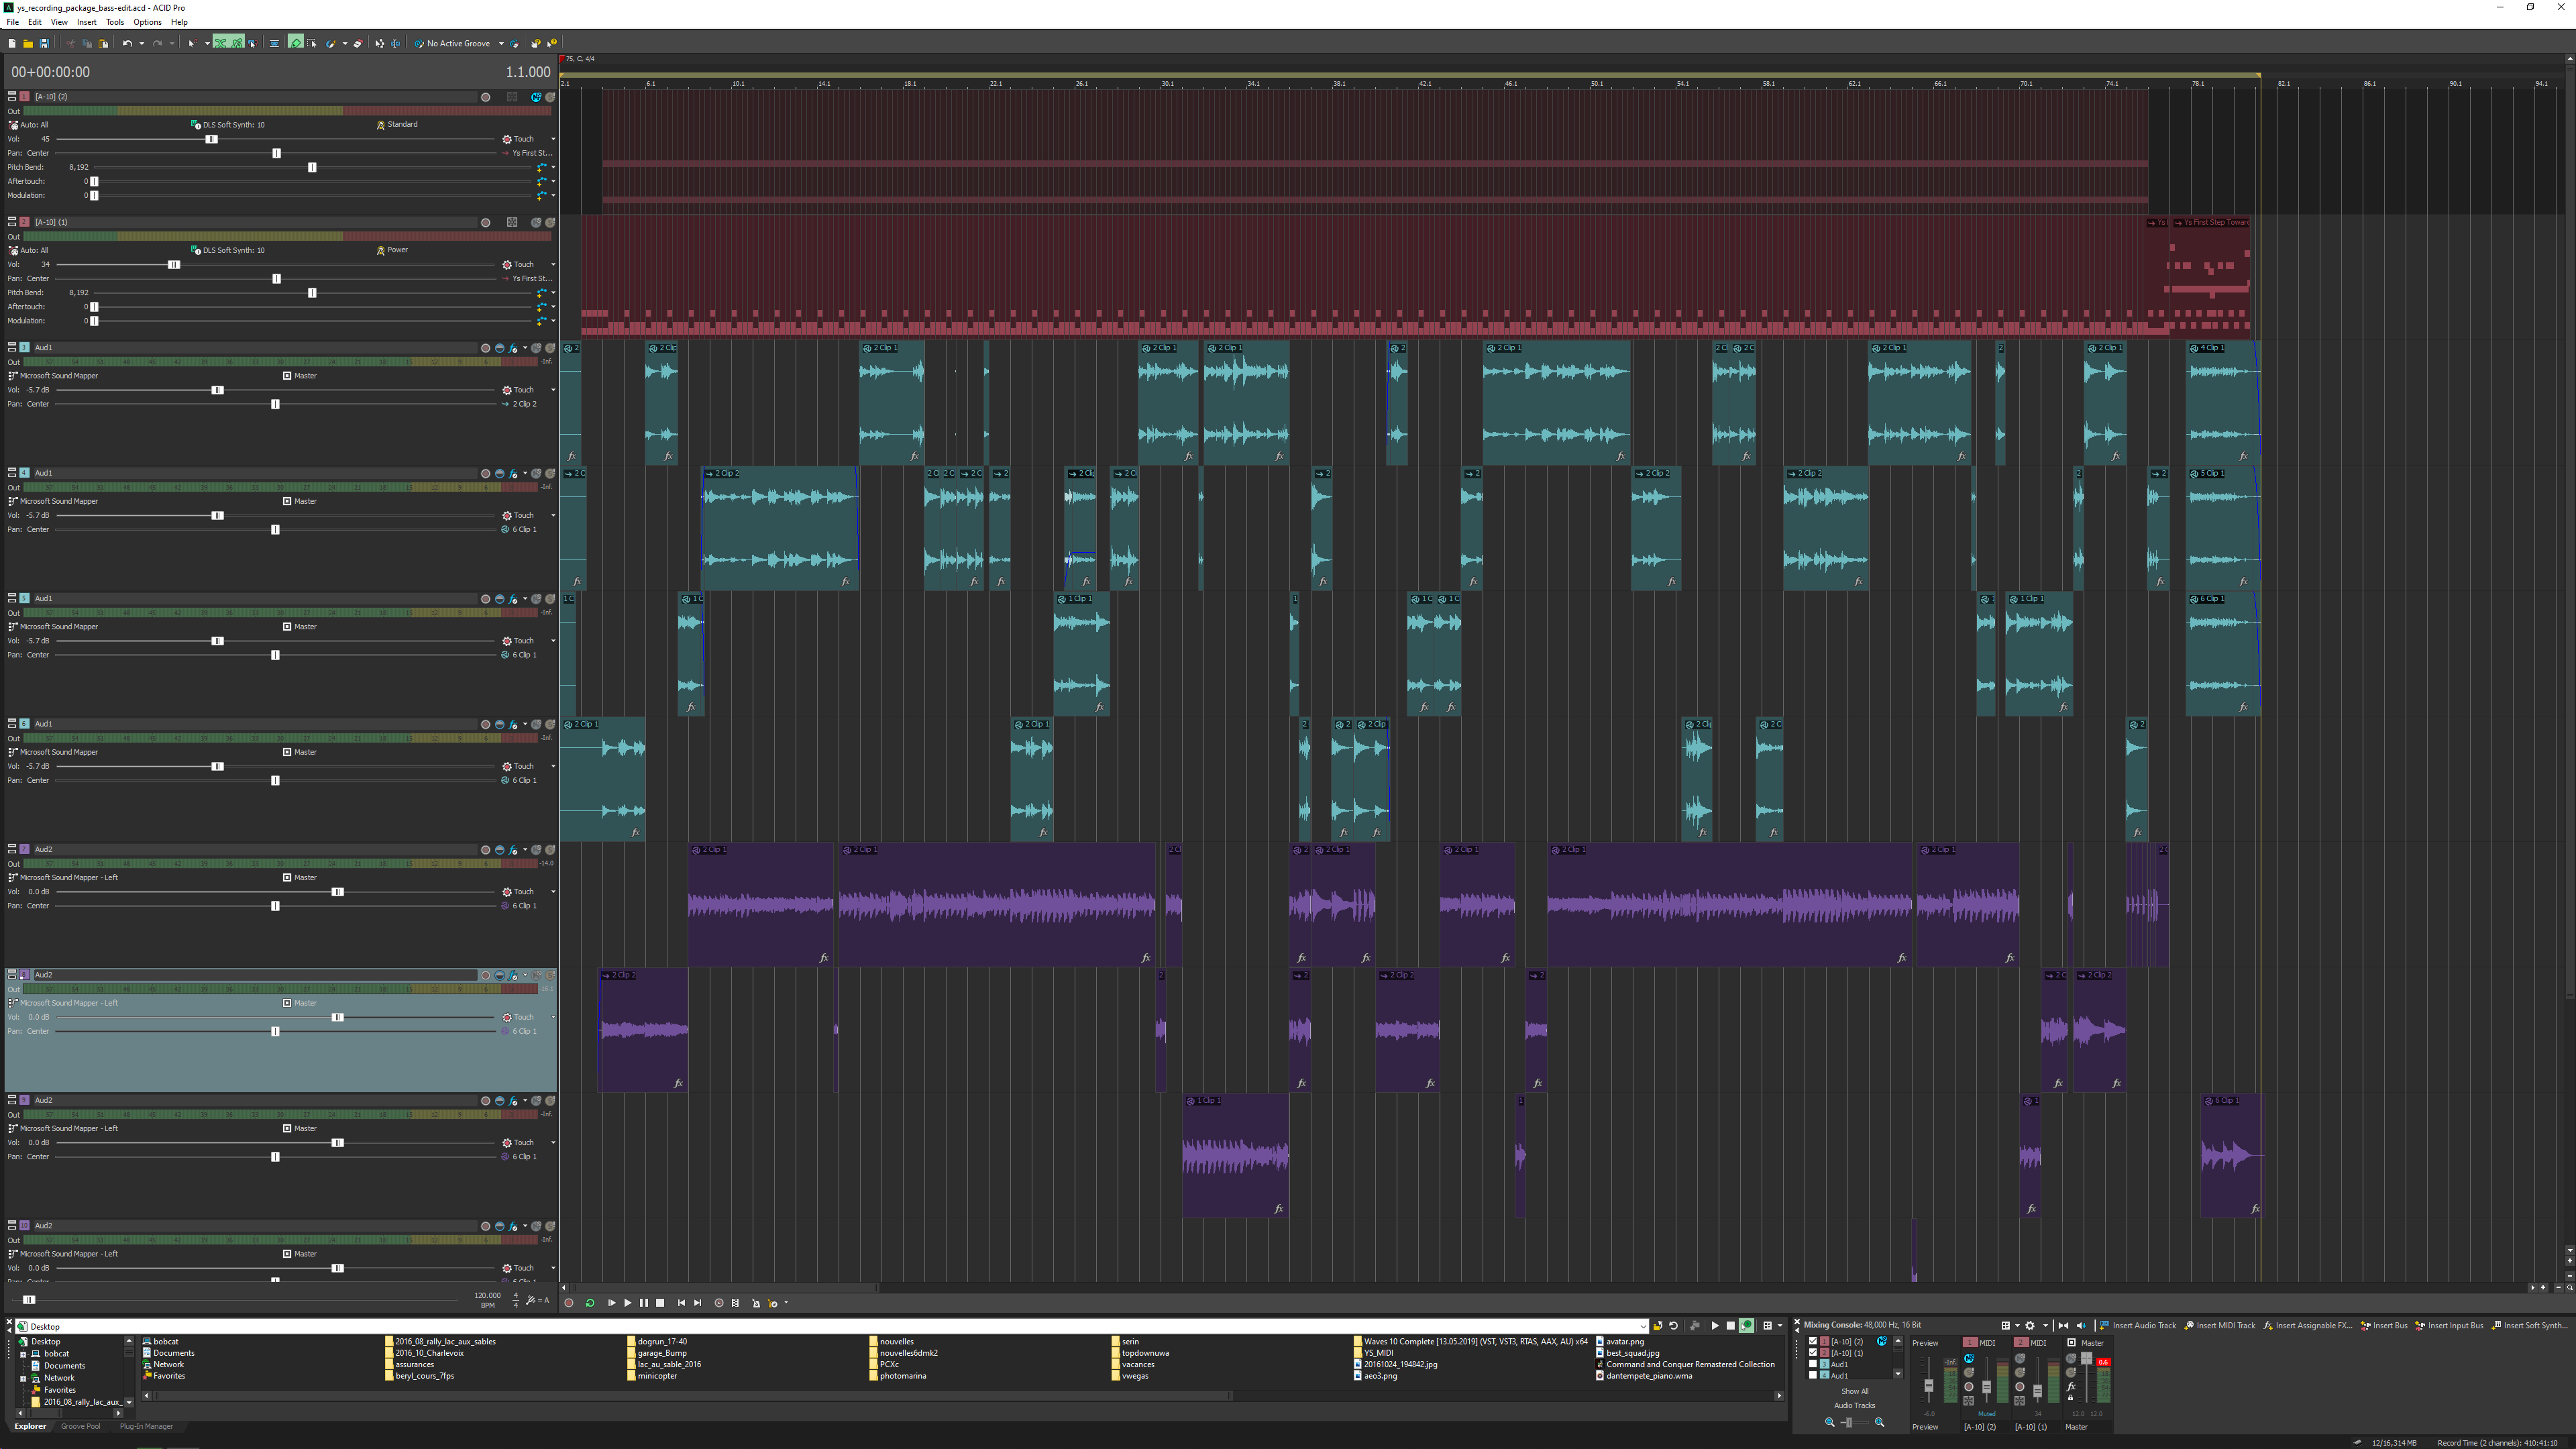
Task: Uncheck [A-10] (2) in Mixing Console track list
Action: (1813, 1341)
